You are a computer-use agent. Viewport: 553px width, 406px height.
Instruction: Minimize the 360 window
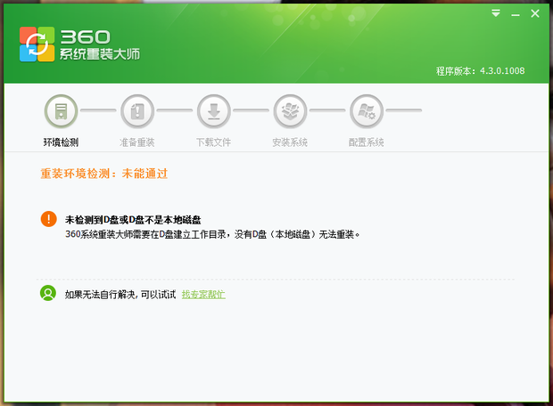click(x=516, y=15)
